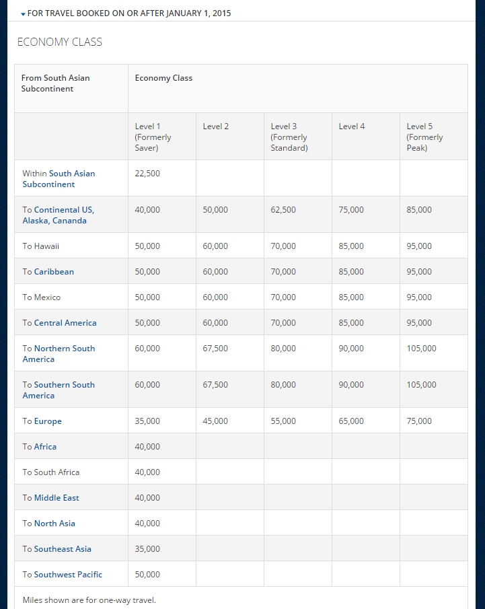Open the Middle East link
Viewport: 485px width, 609px height.
pyautogui.click(x=56, y=497)
